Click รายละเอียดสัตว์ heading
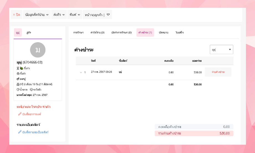The height and width of the screenshot is (153, 255). click(28, 125)
